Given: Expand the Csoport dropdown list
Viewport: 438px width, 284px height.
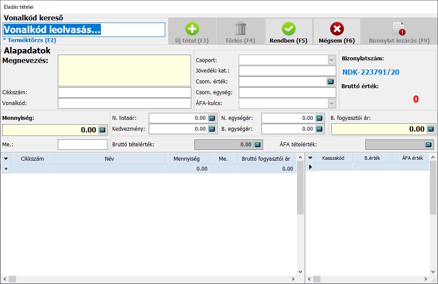Looking at the screenshot, I should click(x=331, y=60).
